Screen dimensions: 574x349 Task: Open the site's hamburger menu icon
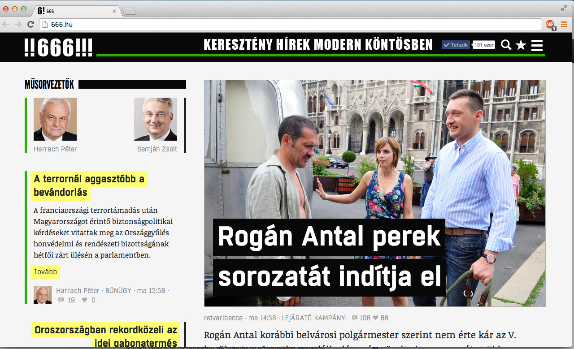tap(537, 45)
